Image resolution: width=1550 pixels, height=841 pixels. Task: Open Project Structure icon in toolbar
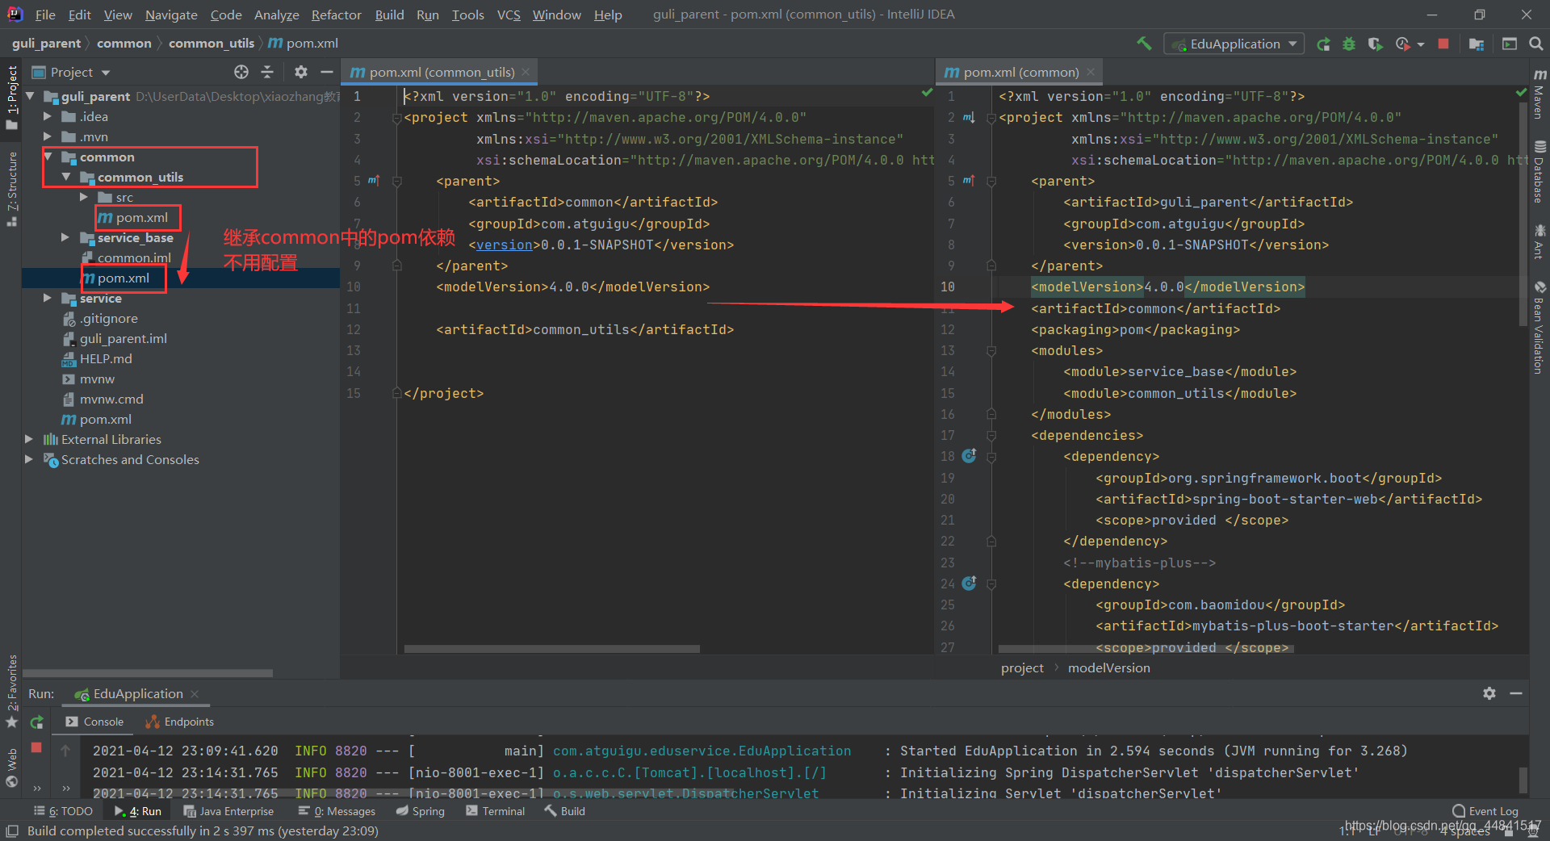[1477, 44]
